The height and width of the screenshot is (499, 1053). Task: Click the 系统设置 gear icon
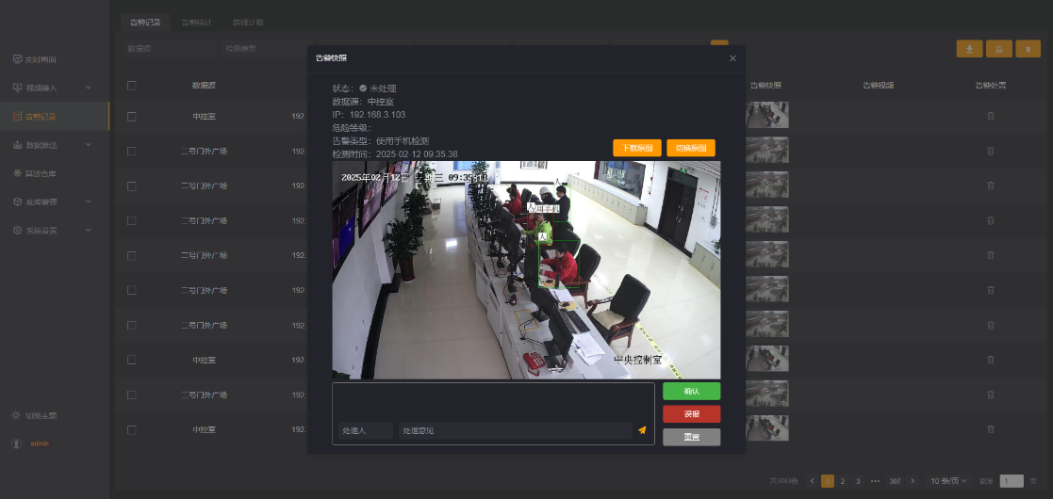click(18, 230)
